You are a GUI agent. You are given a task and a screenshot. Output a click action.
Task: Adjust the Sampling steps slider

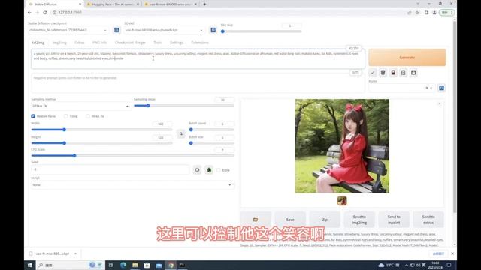point(184,106)
